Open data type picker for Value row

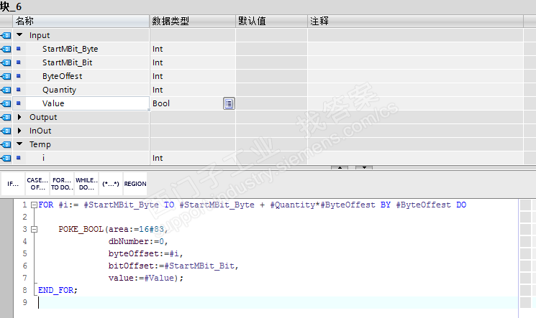[x=229, y=103]
